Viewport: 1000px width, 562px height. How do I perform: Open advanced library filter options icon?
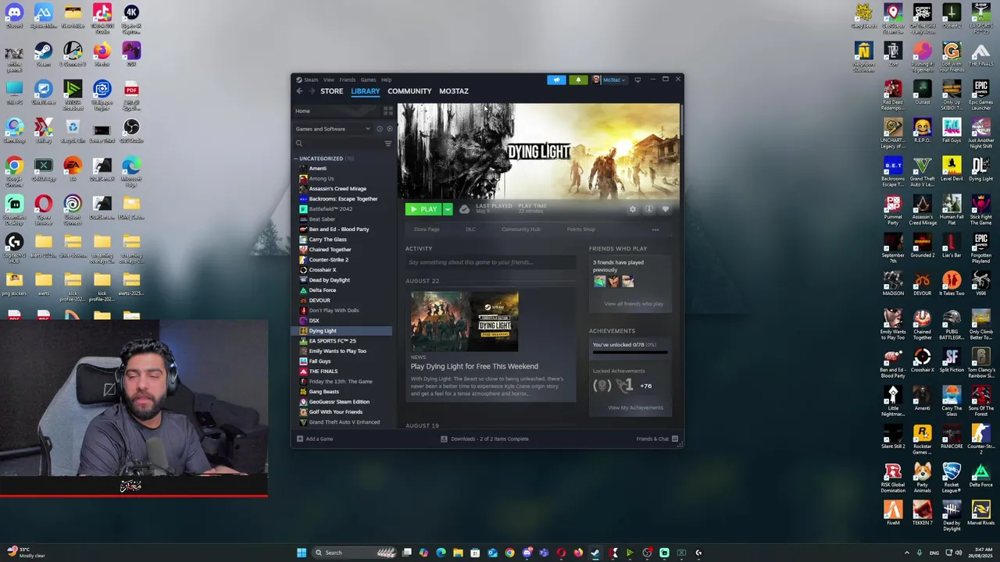pos(388,144)
